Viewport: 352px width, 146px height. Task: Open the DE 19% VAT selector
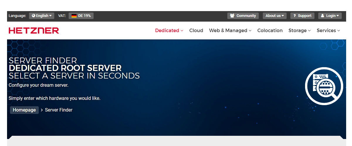pyautogui.click(x=81, y=16)
